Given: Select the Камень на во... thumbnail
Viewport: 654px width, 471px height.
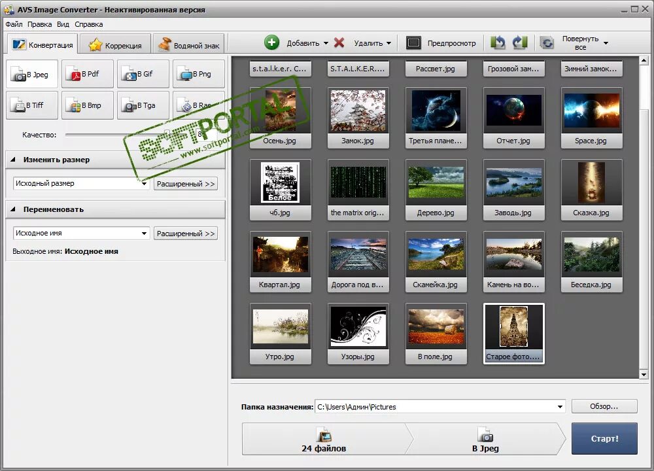Looking at the screenshot, I should pos(514,262).
